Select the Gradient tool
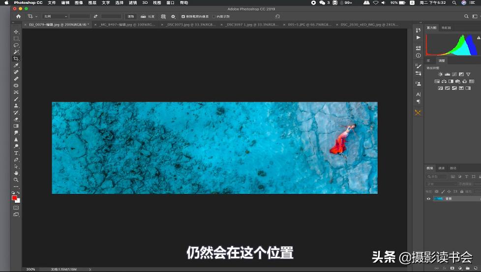 (x=16, y=126)
